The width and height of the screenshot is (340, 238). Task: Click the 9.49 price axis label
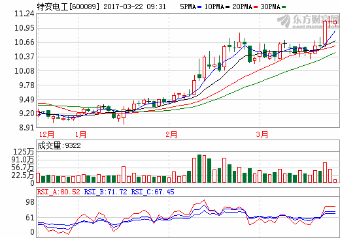pos(27,100)
